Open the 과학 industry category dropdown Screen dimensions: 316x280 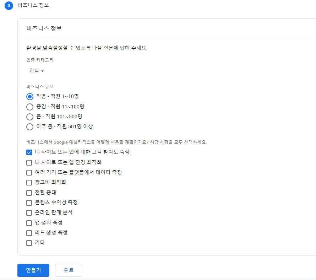37,71
